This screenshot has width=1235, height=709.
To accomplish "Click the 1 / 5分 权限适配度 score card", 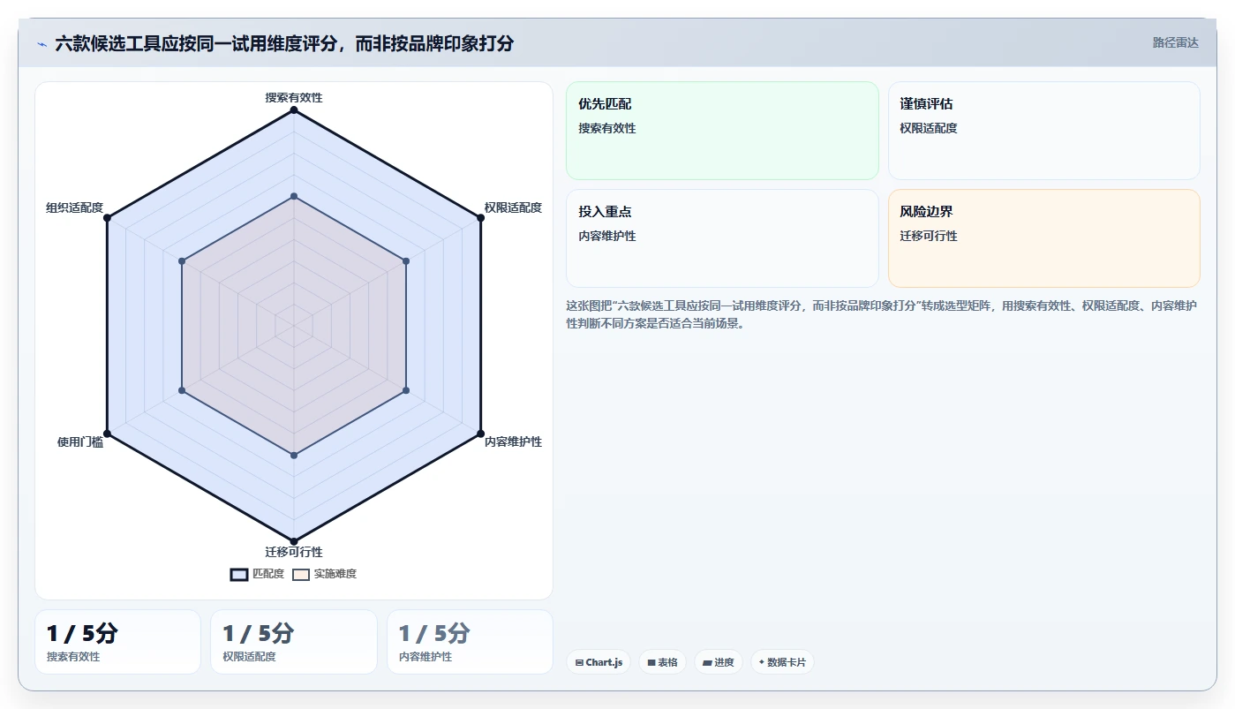I will click(x=294, y=642).
